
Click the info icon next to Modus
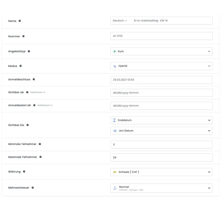20,66
